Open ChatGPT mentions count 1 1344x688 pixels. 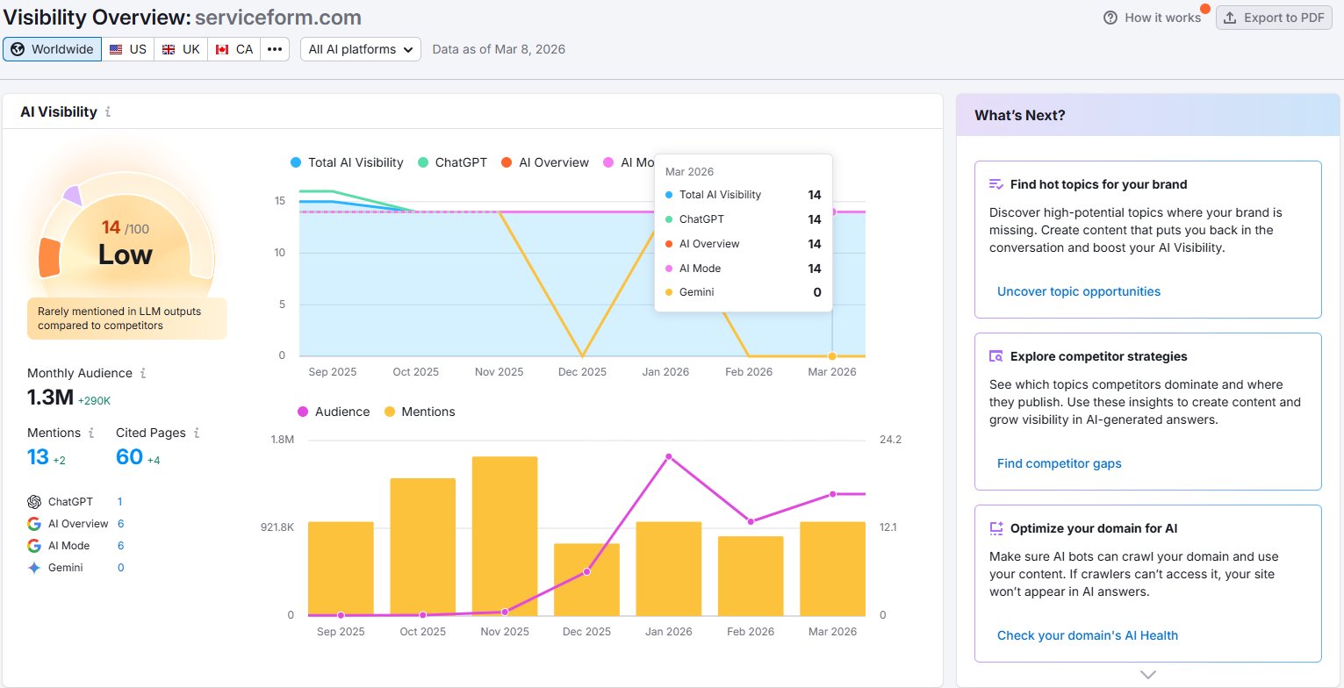pos(120,502)
